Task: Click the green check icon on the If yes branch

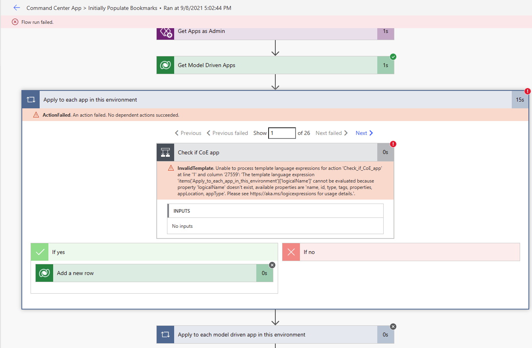Action: [39, 252]
